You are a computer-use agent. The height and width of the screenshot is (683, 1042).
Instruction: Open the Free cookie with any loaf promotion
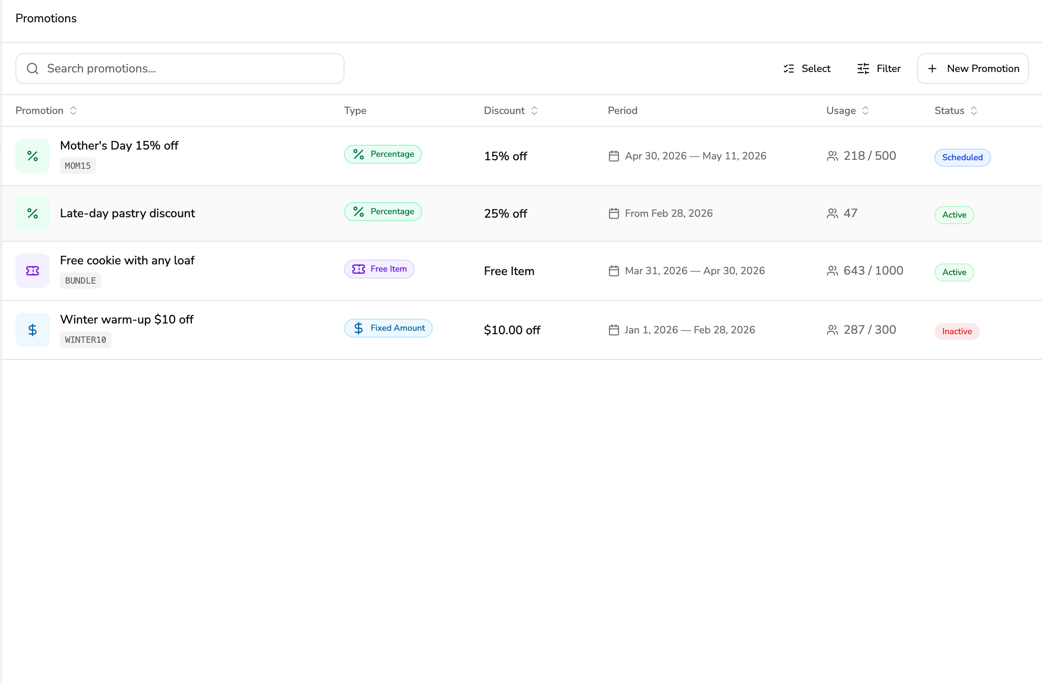pyautogui.click(x=127, y=260)
